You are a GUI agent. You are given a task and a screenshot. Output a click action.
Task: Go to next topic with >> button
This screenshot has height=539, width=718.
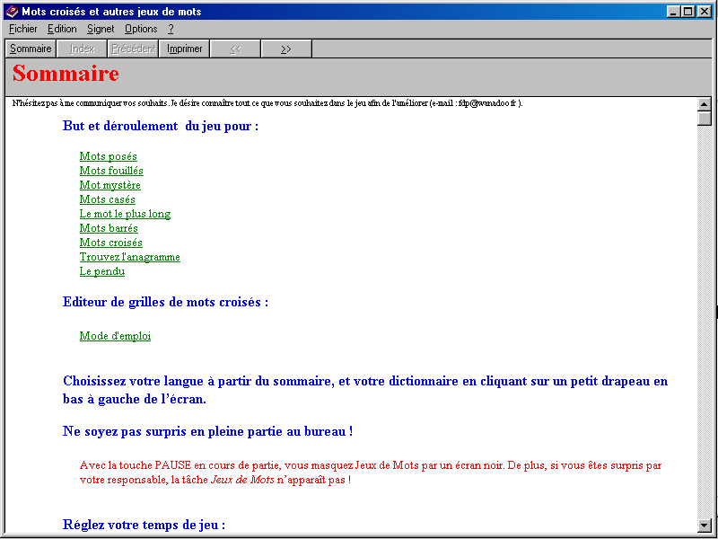(286, 49)
